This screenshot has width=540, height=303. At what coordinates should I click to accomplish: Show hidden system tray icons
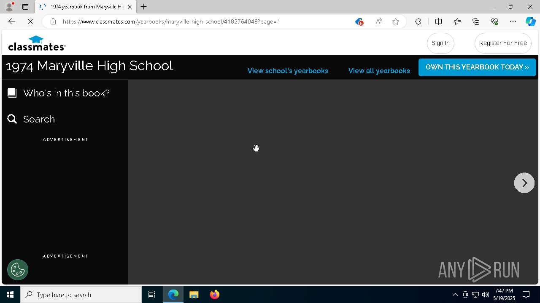[x=455, y=295]
